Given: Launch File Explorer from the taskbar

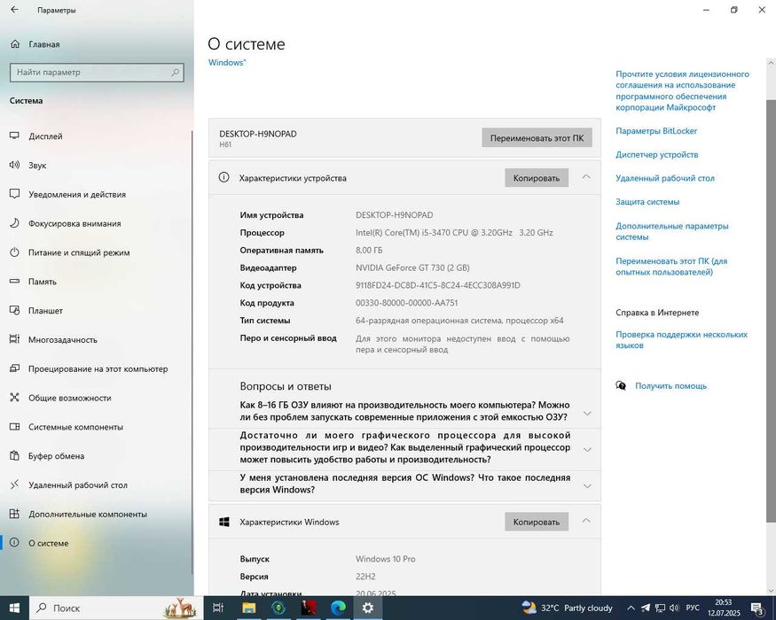Looking at the screenshot, I should pos(248,608).
